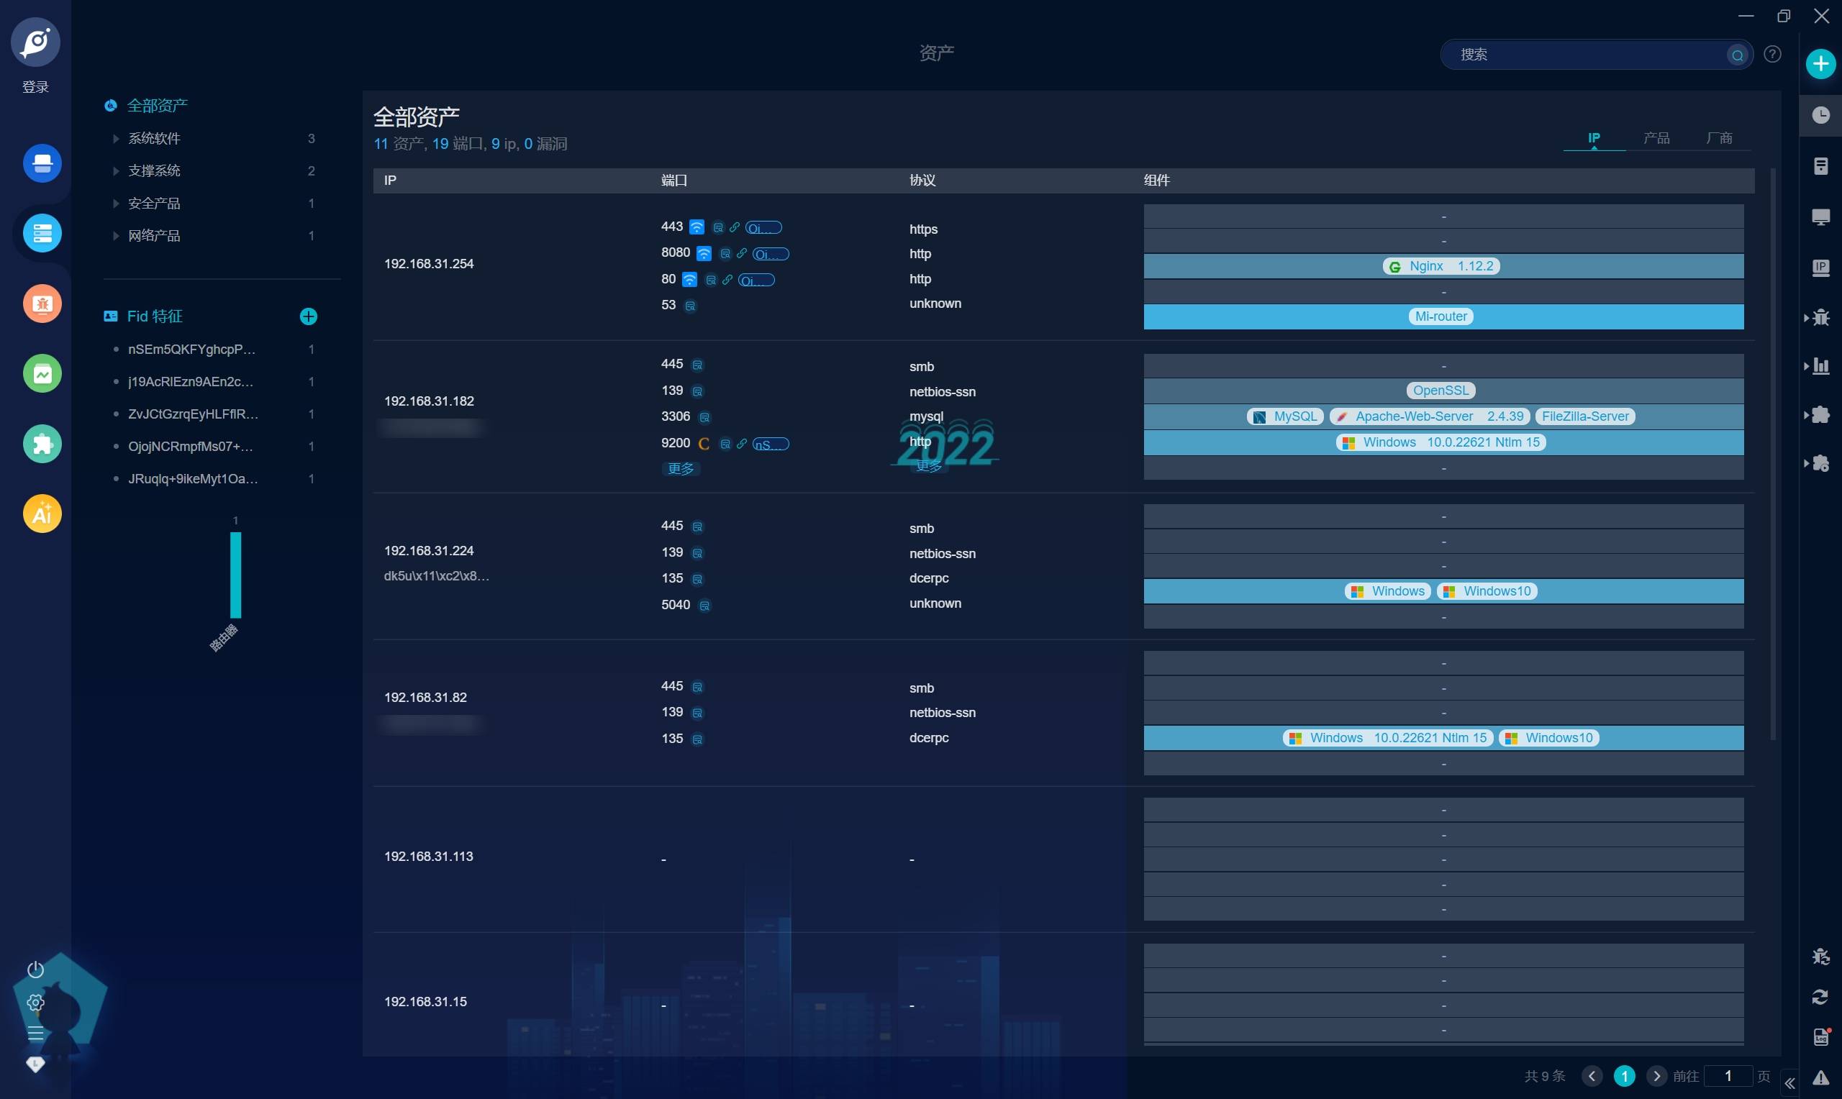Viewport: 1842px width, 1099px height.
Task: Switch to the 产品 tab
Action: pyautogui.click(x=1656, y=138)
